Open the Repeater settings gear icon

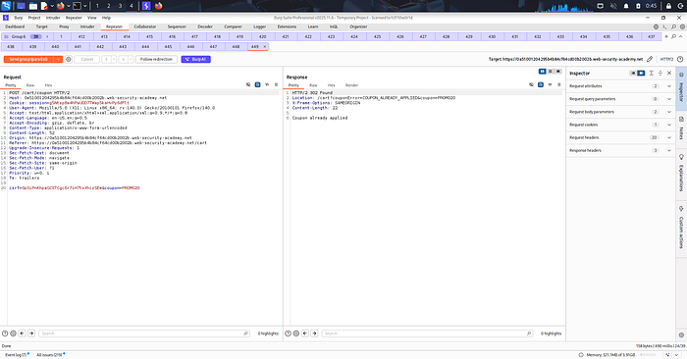[x=69, y=59]
